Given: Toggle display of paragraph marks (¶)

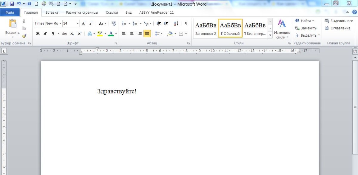Looking at the screenshot, I should pos(186,24).
